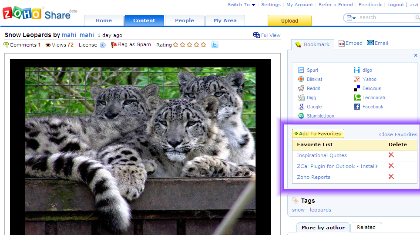Viewport: 420px width, 235px height.
Task: Click the Twitter share icon
Action: click(x=215, y=45)
